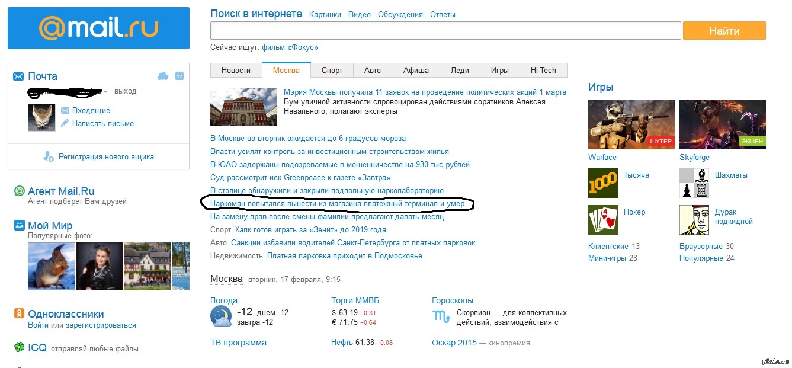This screenshot has height=368, width=792.
Task: Click the squirrel photo in Мой Мир
Action: (51, 265)
